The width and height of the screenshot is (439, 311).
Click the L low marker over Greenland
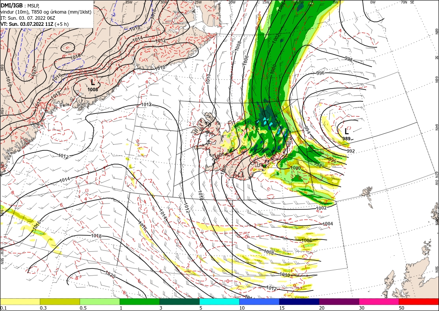93,82
